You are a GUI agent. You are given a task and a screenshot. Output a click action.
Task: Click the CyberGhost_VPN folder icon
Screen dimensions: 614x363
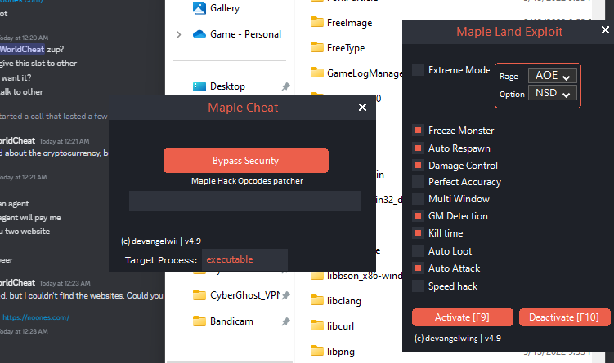pos(199,295)
